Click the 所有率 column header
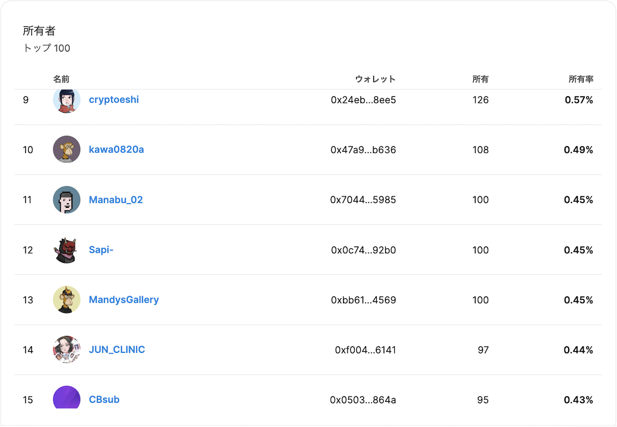The width and height of the screenshot is (617, 427). pyautogui.click(x=581, y=79)
